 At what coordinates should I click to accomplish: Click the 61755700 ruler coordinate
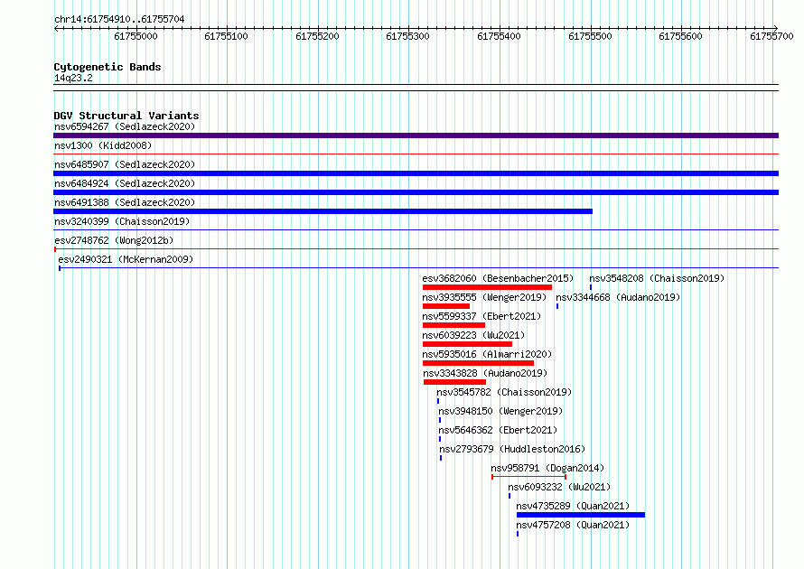771,36
